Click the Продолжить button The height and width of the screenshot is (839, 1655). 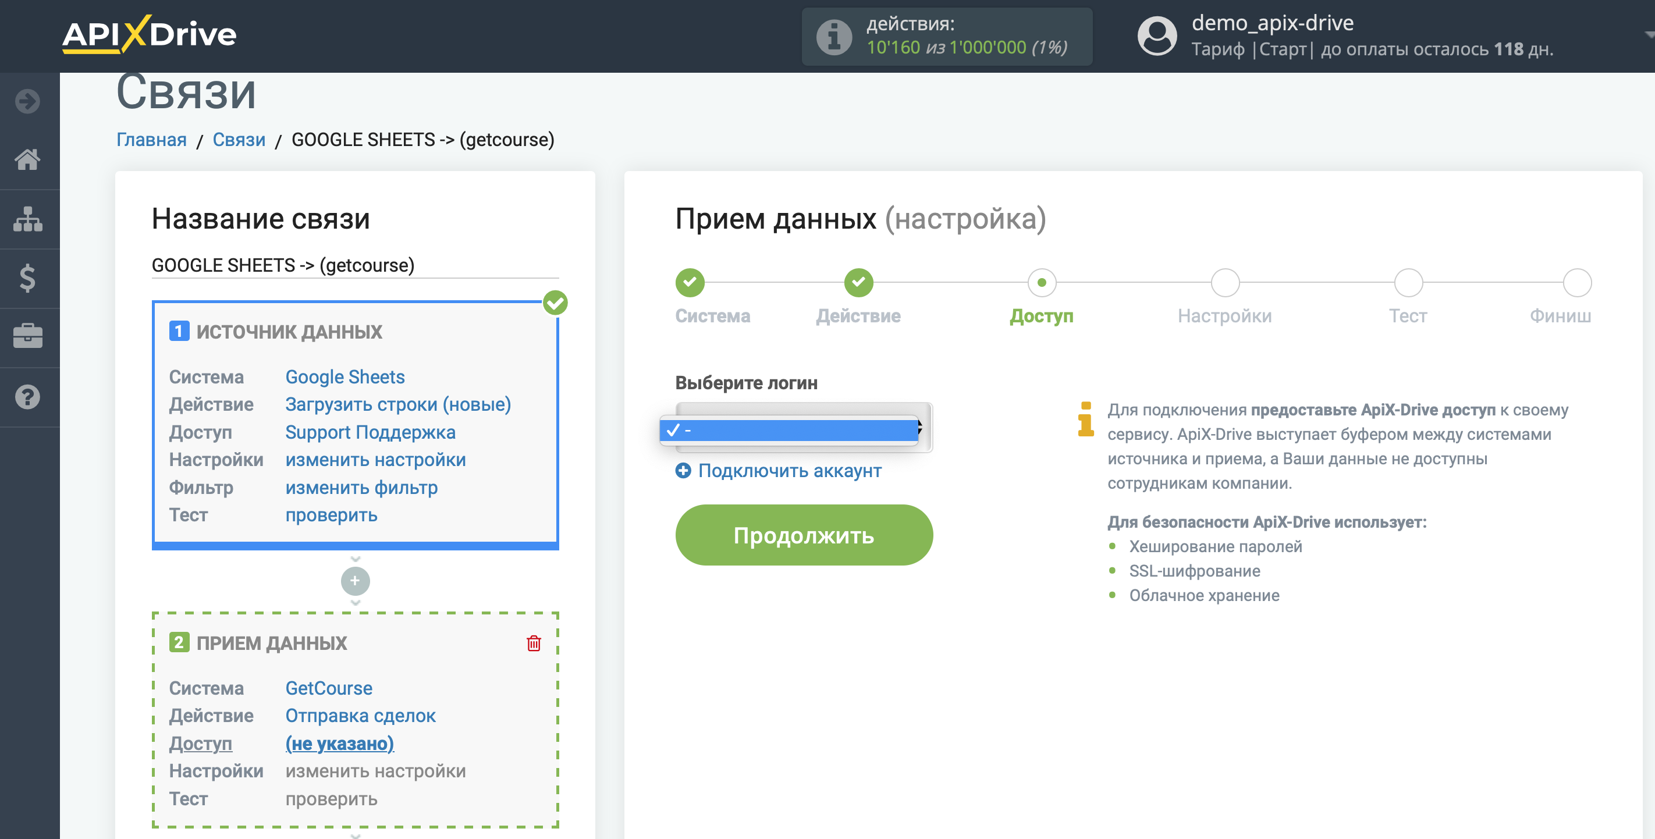(804, 535)
